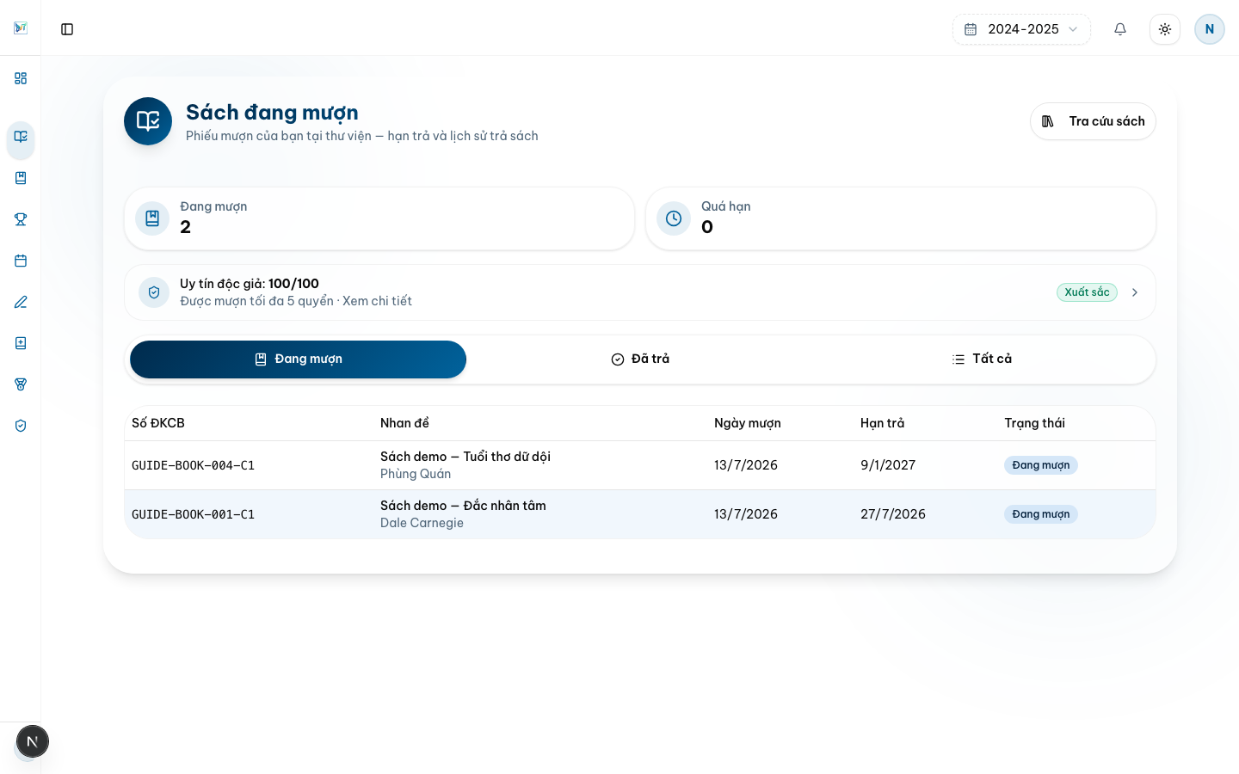The image size is (1239, 774).
Task: Open the trophy icon in sidebar
Action: tap(21, 219)
